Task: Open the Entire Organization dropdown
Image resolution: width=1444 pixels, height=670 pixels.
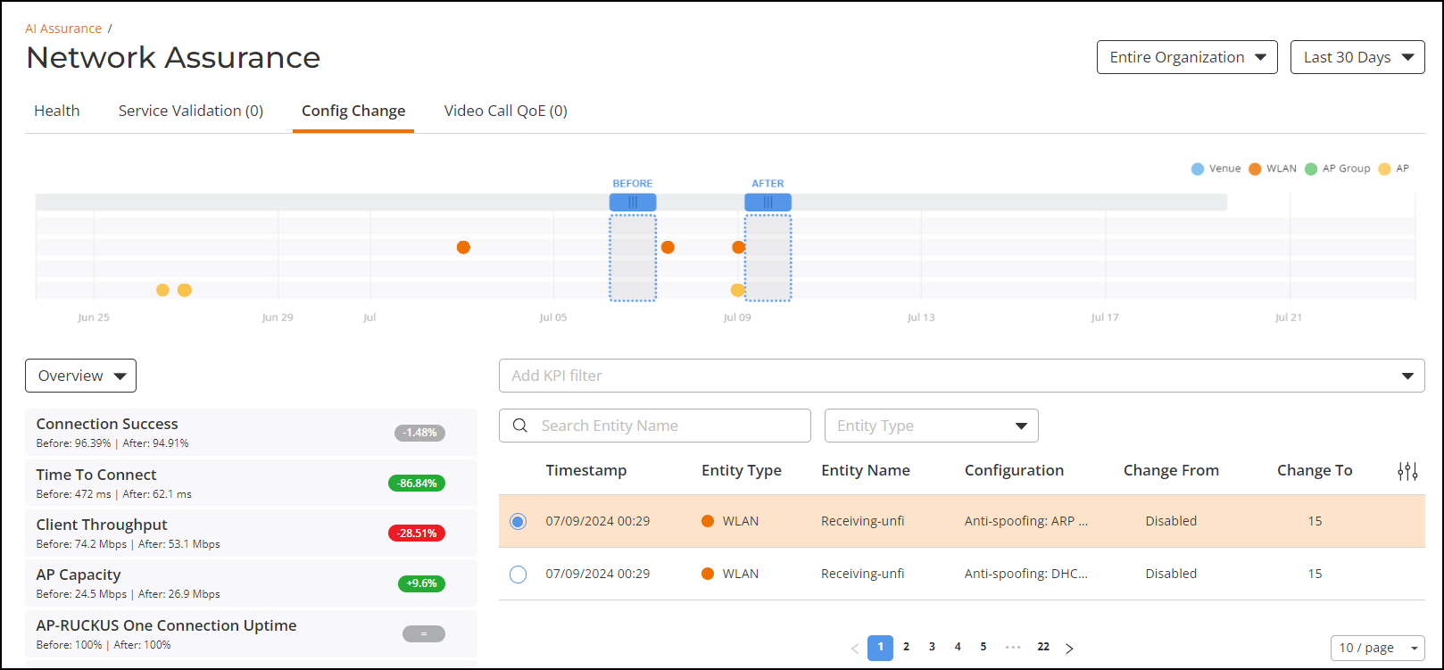Action: point(1187,57)
